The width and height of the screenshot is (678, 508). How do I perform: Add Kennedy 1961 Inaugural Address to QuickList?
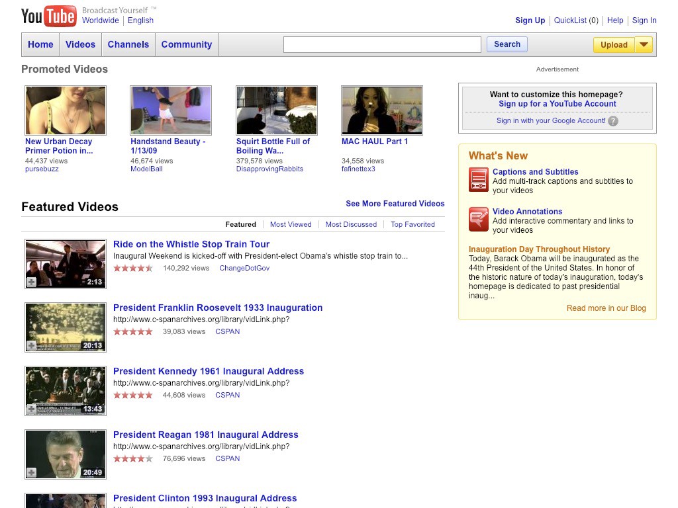coord(31,409)
